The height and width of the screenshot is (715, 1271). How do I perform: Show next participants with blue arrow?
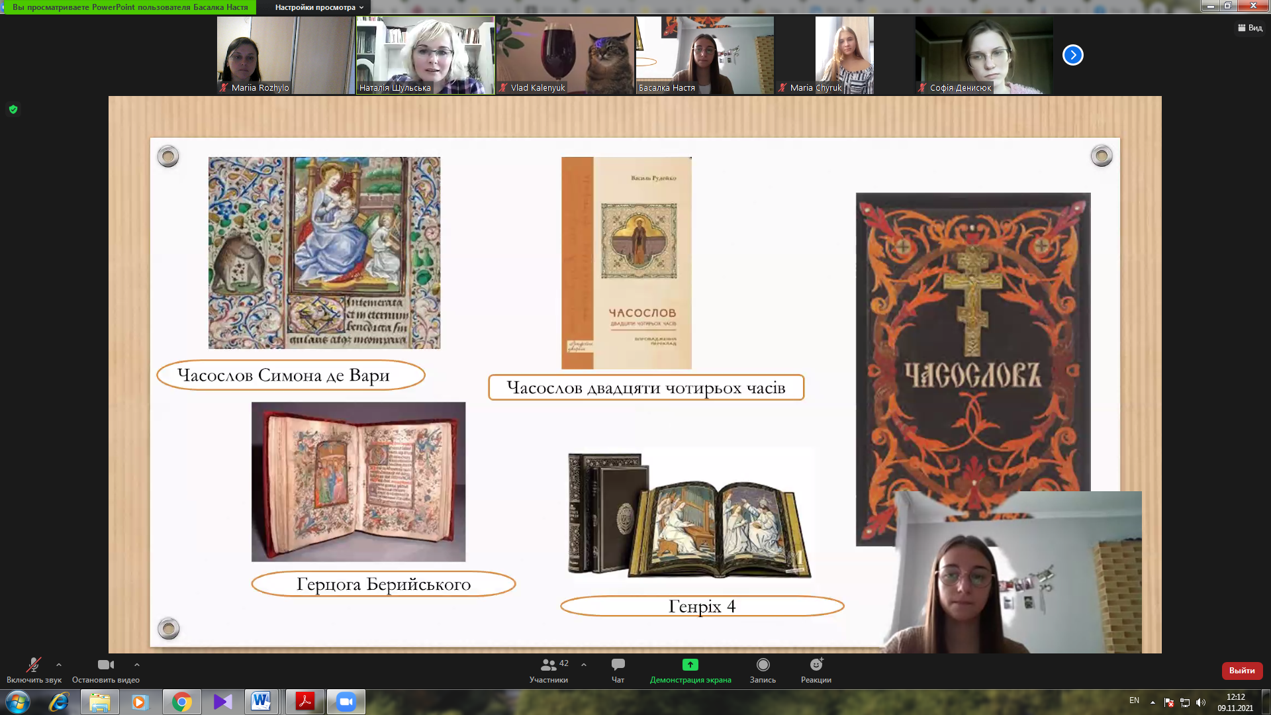pos(1072,55)
